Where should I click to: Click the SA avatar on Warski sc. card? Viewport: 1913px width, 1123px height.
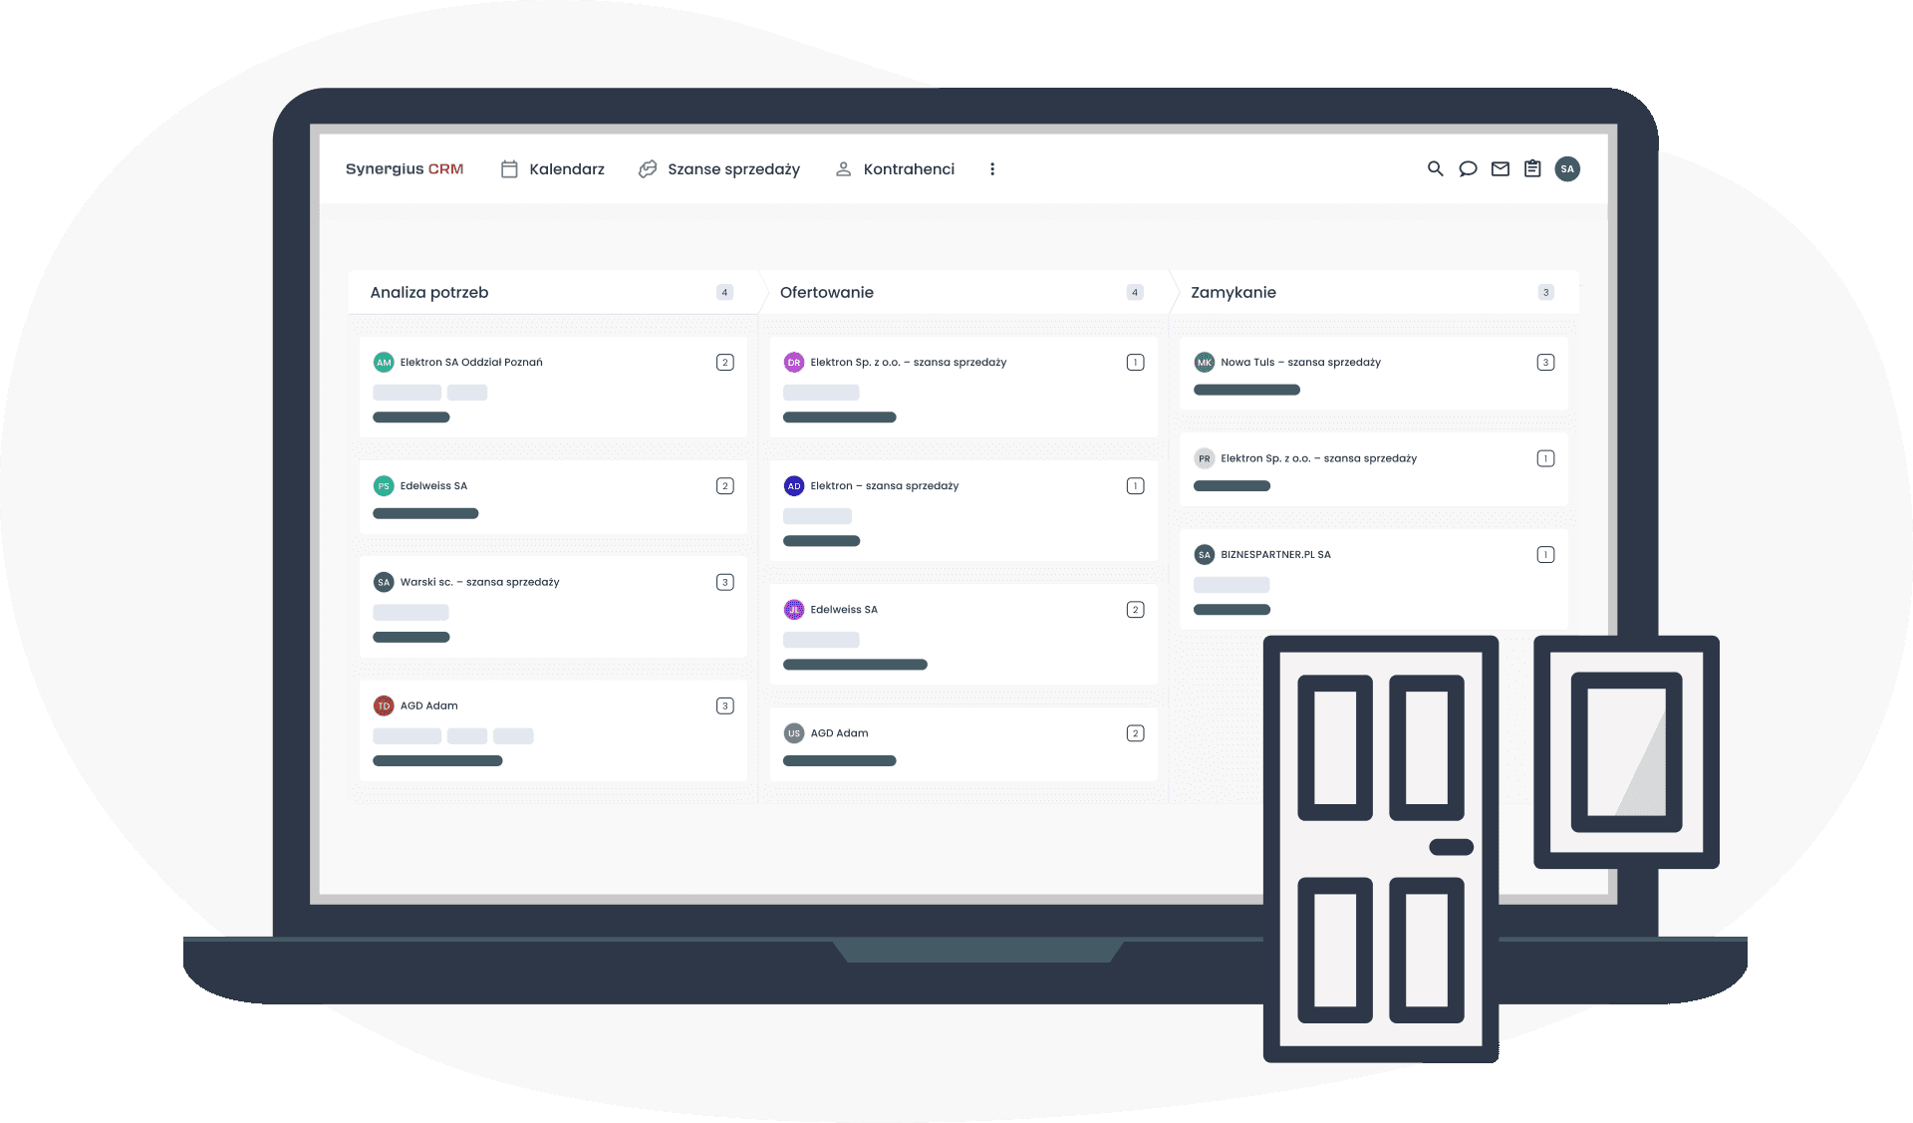tap(384, 582)
